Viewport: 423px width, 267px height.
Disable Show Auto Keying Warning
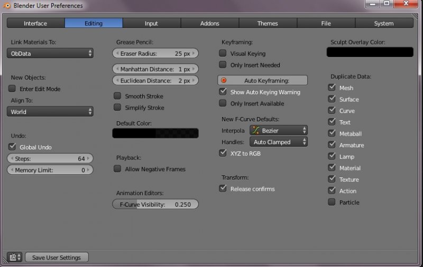223,92
